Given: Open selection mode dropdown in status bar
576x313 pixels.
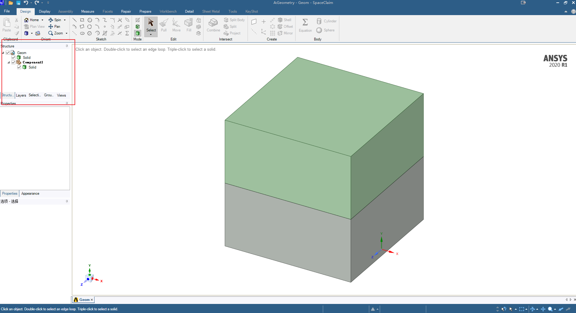Looking at the screenshot, I should pos(516,309).
